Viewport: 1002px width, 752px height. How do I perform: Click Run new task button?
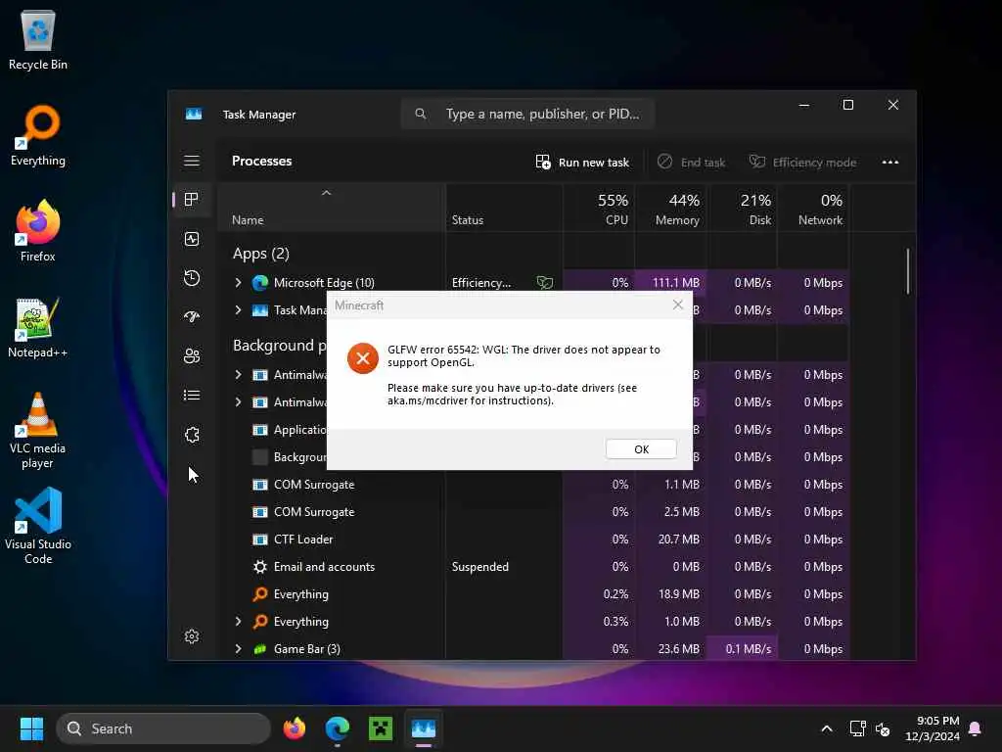point(582,163)
